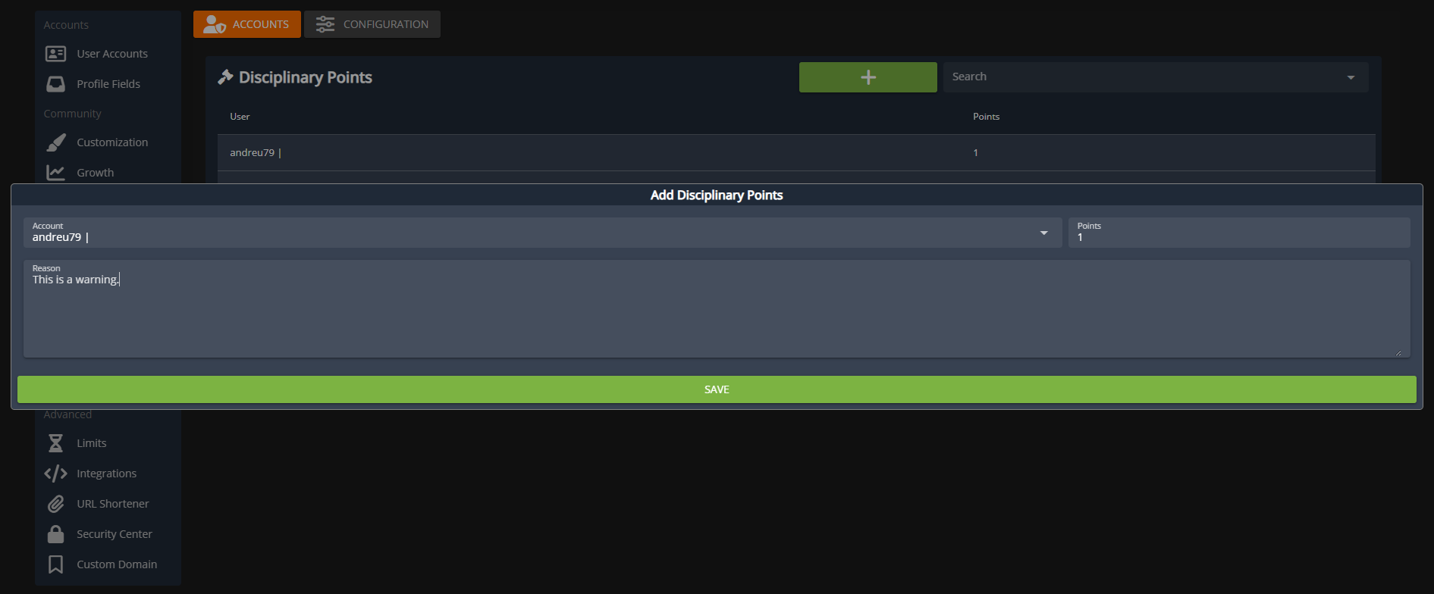Click the Growth chart icon
Image resolution: width=1434 pixels, height=594 pixels.
55,173
